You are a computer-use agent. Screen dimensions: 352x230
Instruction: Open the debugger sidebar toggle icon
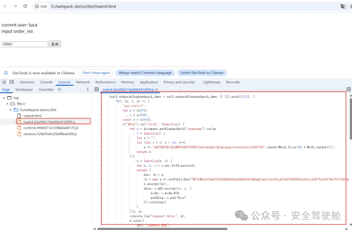[x=348, y=89]
